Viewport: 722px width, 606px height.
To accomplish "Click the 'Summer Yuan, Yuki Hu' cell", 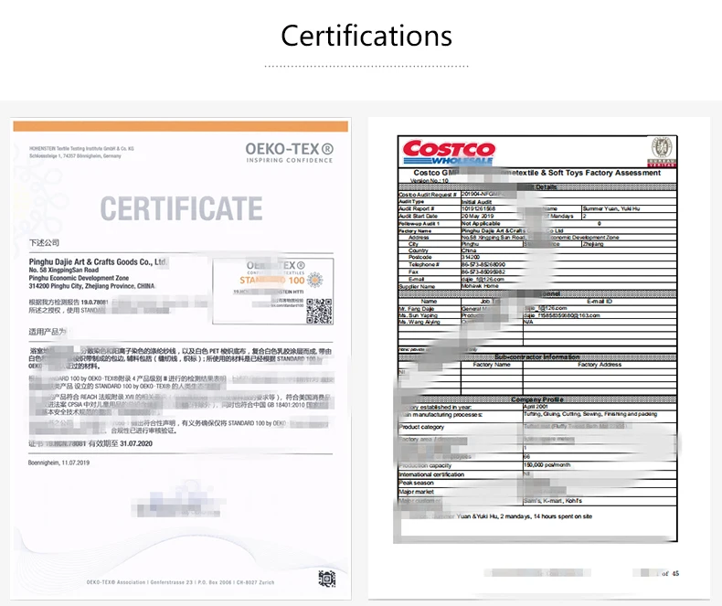I will click(x=611, y=208).
